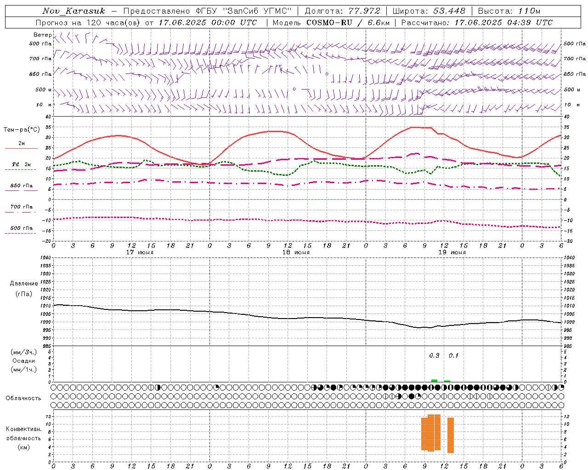Screen dimensions: 588x470
Task: Click the 'Ветер' wind panel label
Action: (x=42, y=35)
